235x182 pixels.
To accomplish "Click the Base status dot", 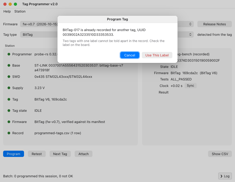I will [9, 65].
